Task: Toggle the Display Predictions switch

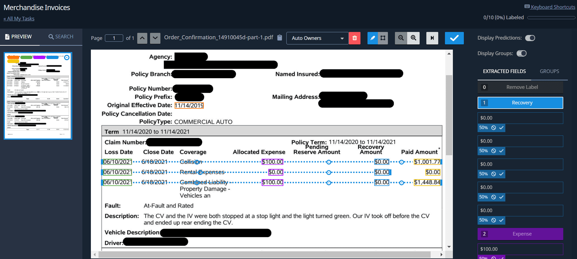Action: (x=530, y=38)
